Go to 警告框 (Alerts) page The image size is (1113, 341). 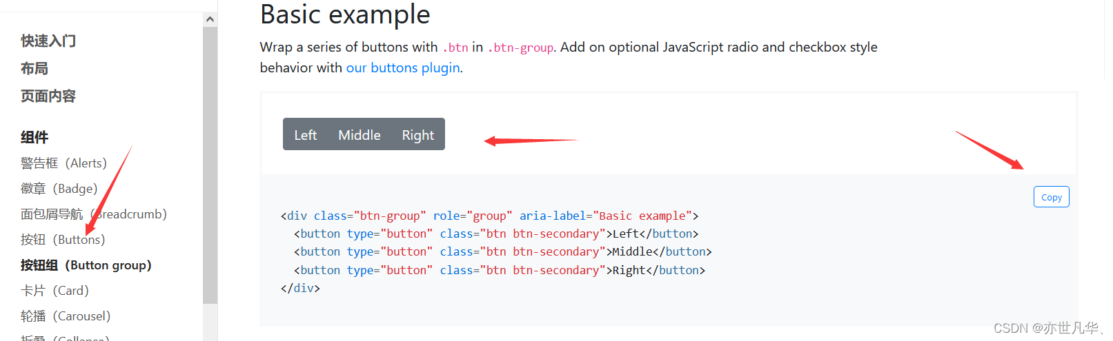63,163
